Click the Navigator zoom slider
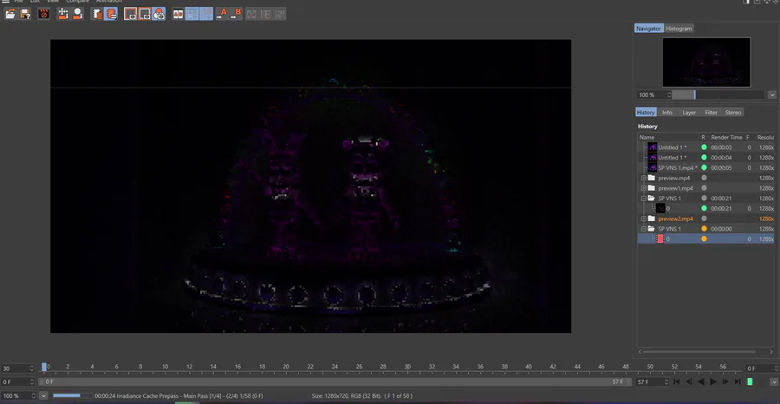 [718, 94]
